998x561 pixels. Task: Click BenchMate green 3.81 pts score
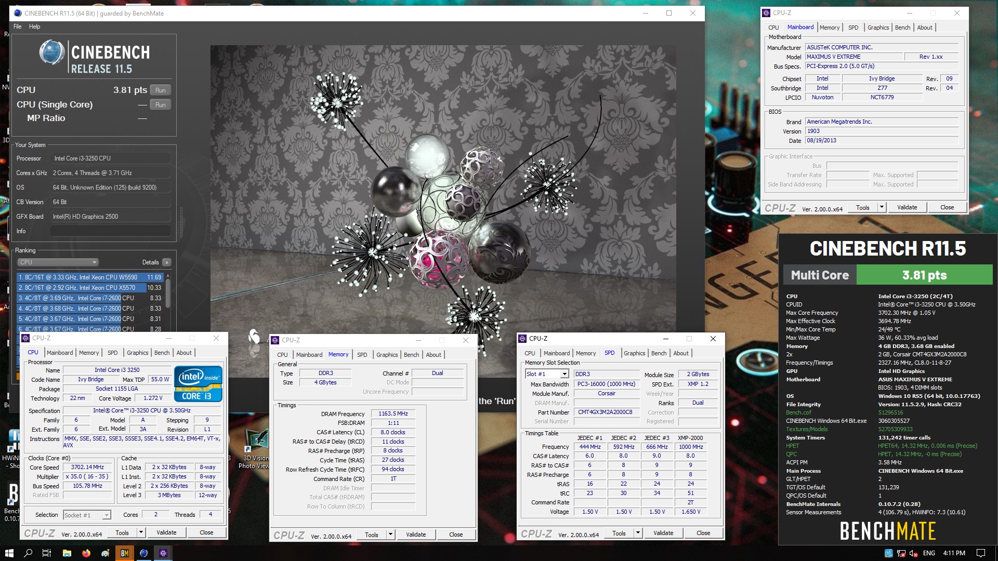click(924, 275)
